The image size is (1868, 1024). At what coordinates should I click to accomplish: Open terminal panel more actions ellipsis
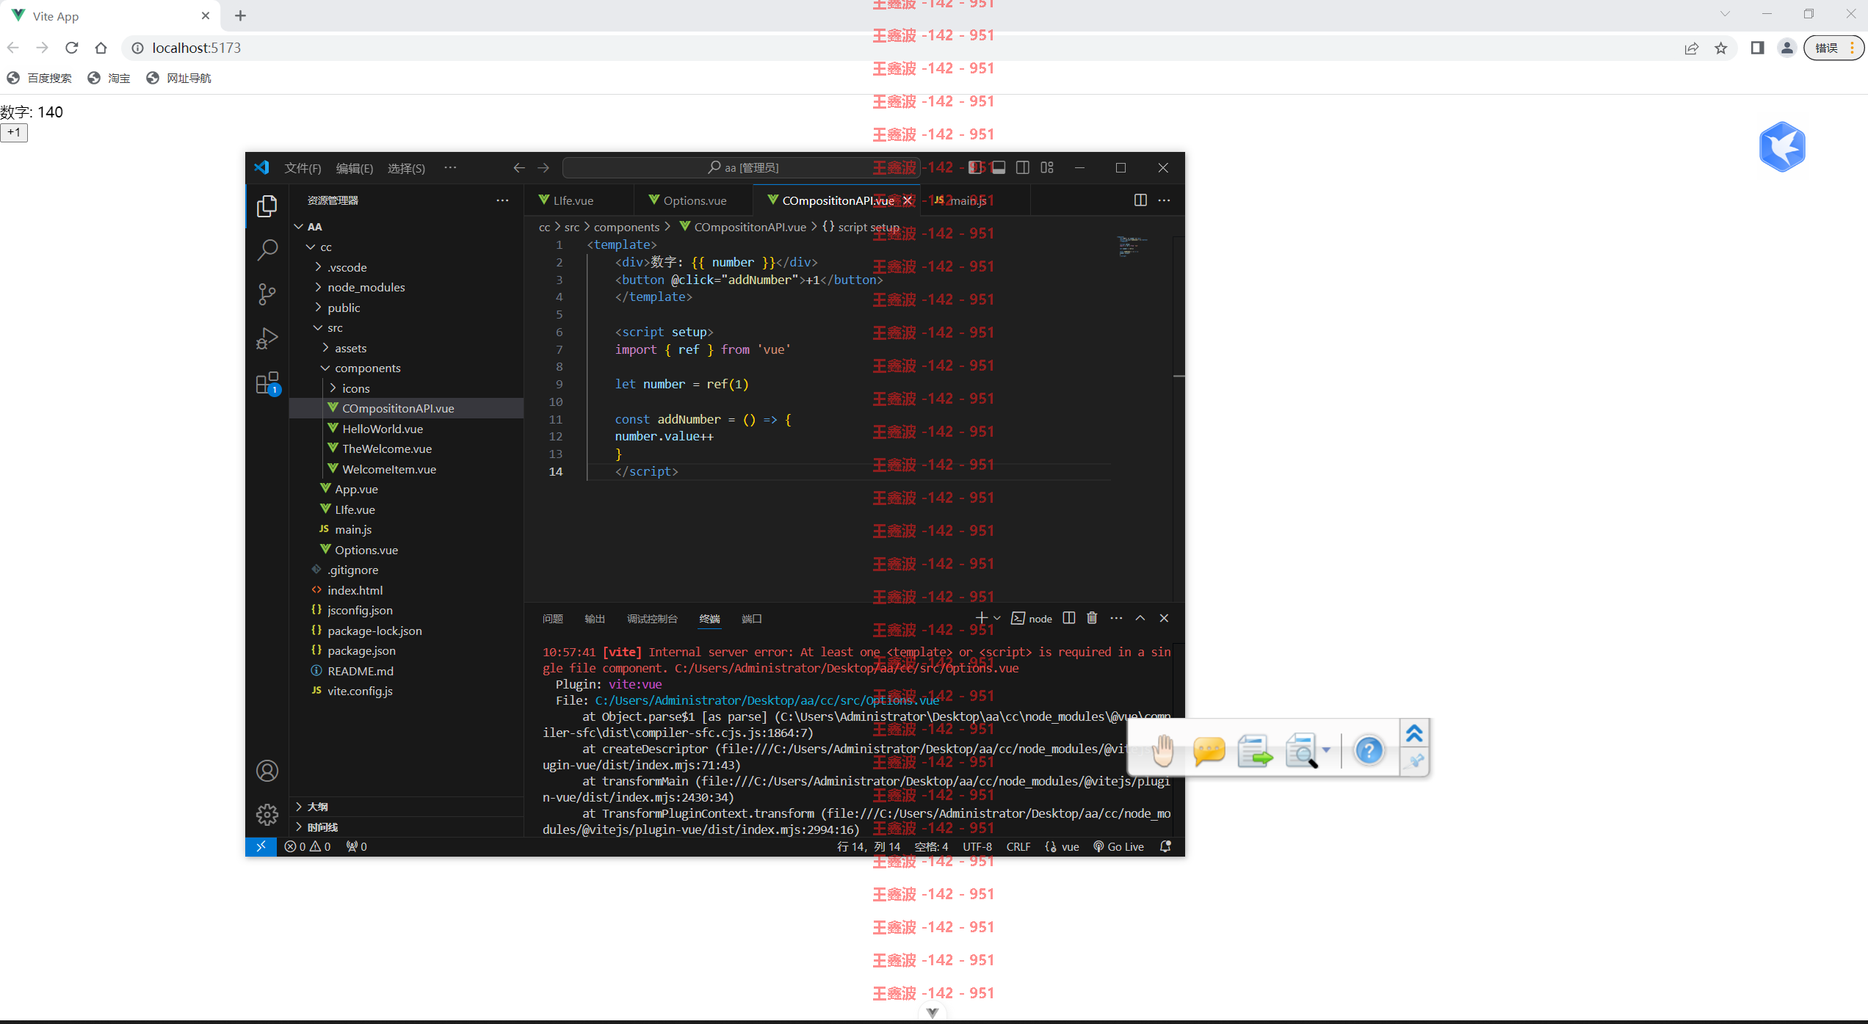[1116, 618]
